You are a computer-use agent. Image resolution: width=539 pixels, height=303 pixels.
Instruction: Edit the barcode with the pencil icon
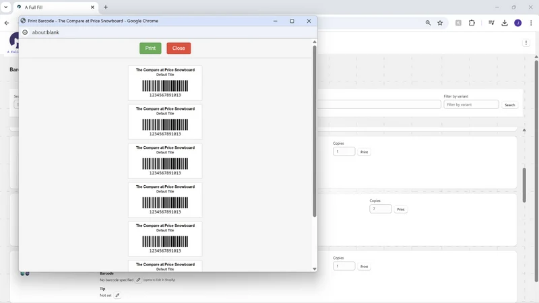coord(138,280)
